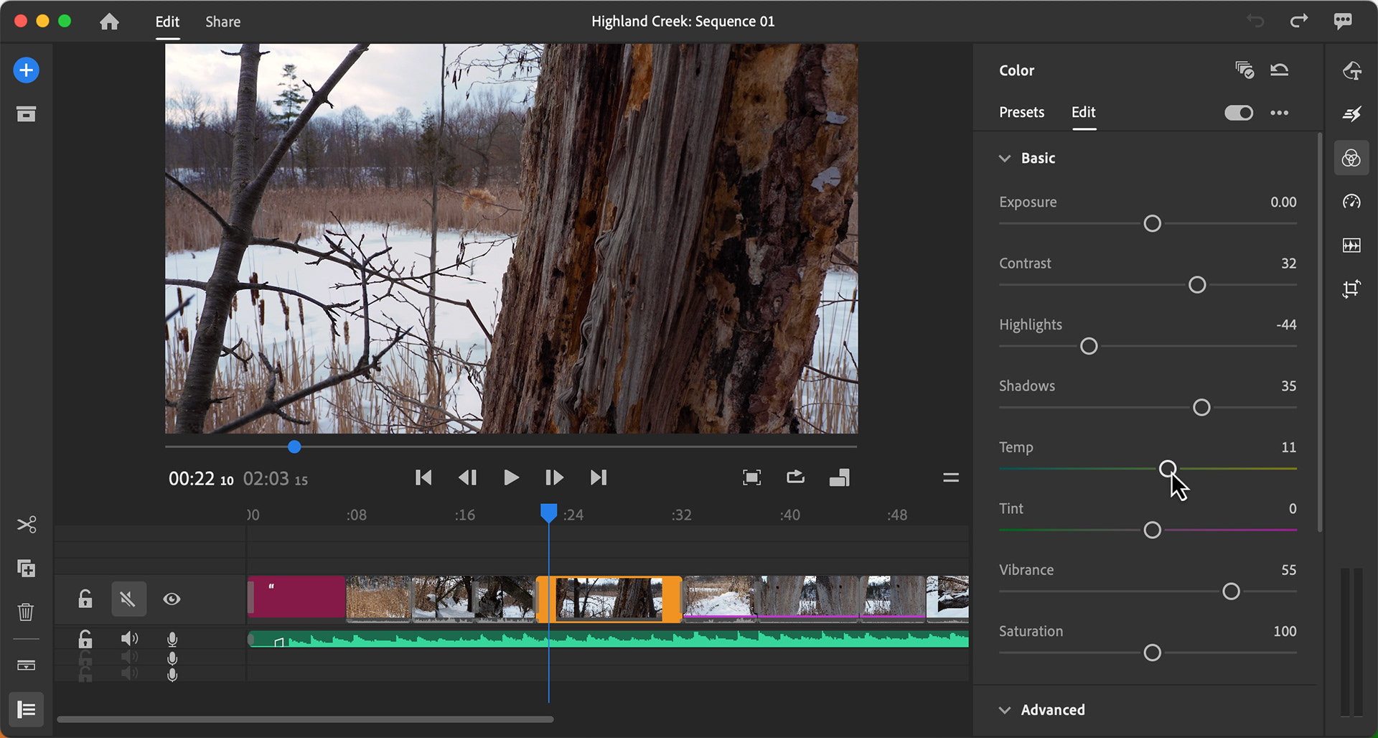Screen dimensions: 1378x738
Task: Step back one frame
Action: 467,477
